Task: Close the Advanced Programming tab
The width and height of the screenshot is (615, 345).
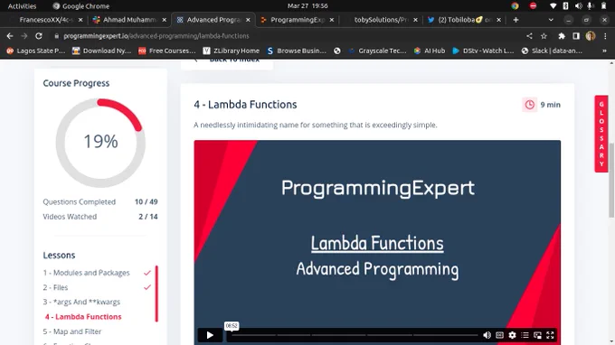Action: [248, 20]
